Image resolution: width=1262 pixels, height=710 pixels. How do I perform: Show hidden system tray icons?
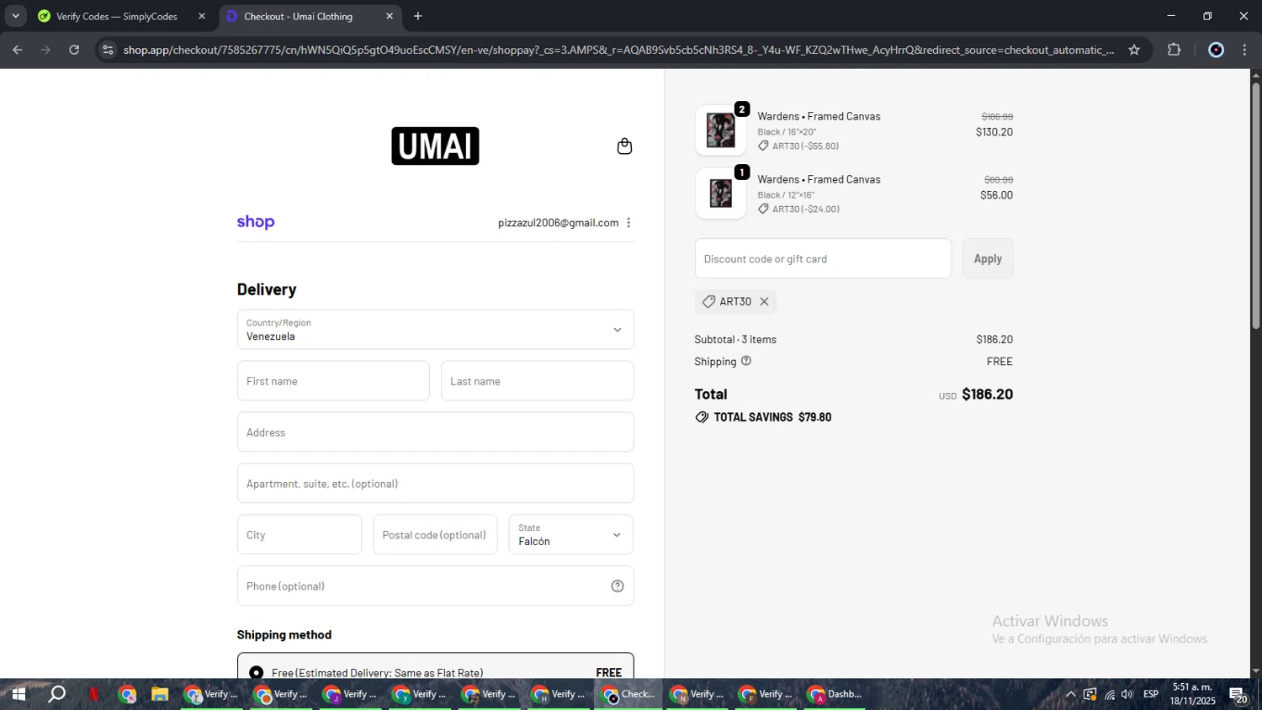[x=1070, y=694]
